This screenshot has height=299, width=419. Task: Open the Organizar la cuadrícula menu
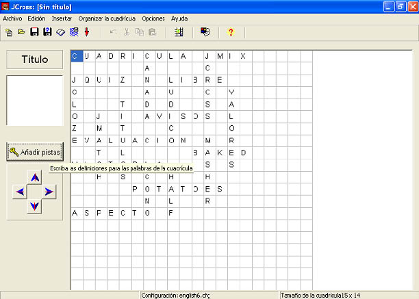point(107,18)
